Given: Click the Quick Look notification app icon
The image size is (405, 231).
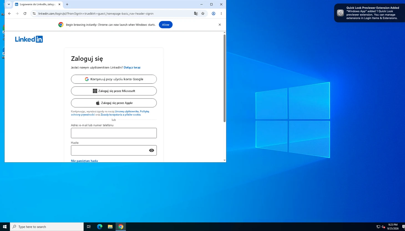Looking at the screenshot, I should click(340, 13).
